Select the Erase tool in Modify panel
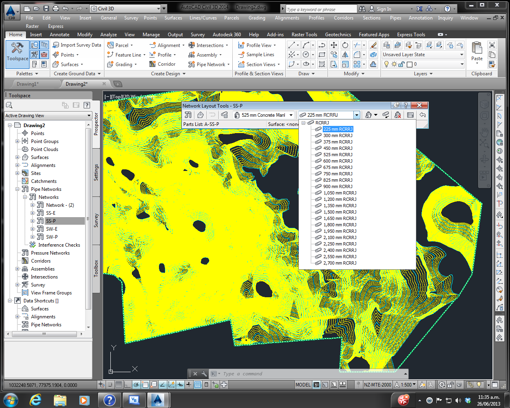 point(374,45)
